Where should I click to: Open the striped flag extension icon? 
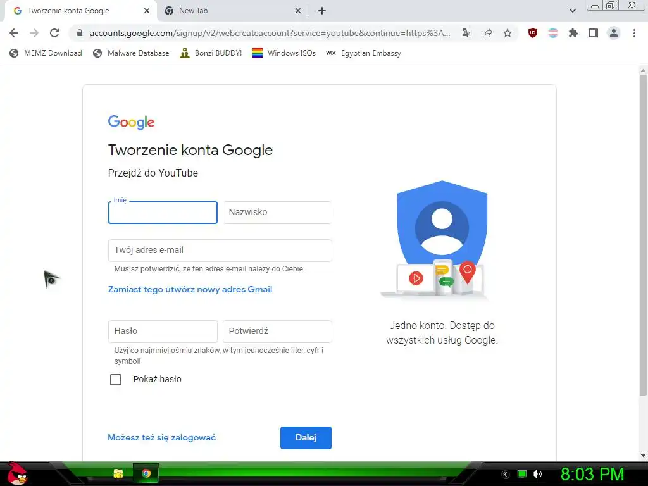(553, 33)
